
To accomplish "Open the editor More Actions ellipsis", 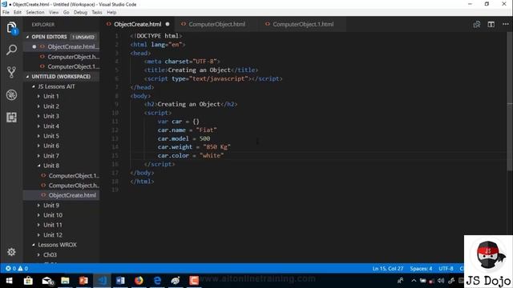I will tap(506, 25).
